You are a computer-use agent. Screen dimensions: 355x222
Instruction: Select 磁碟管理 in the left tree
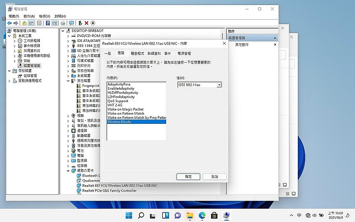(30, 75)
